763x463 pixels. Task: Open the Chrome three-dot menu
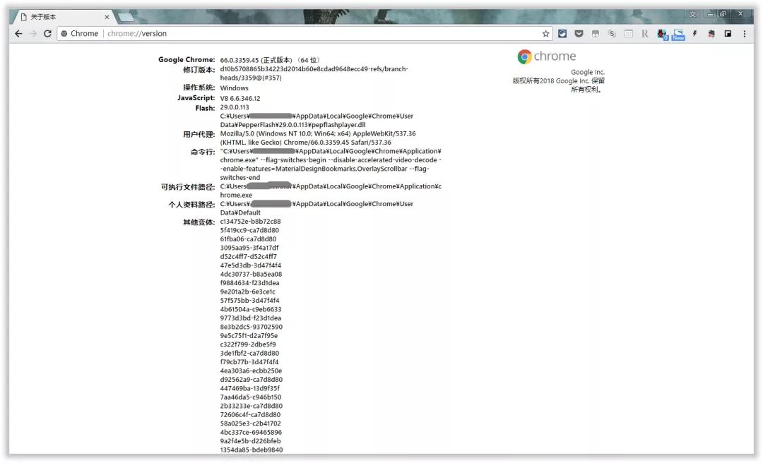click(744, 34)
